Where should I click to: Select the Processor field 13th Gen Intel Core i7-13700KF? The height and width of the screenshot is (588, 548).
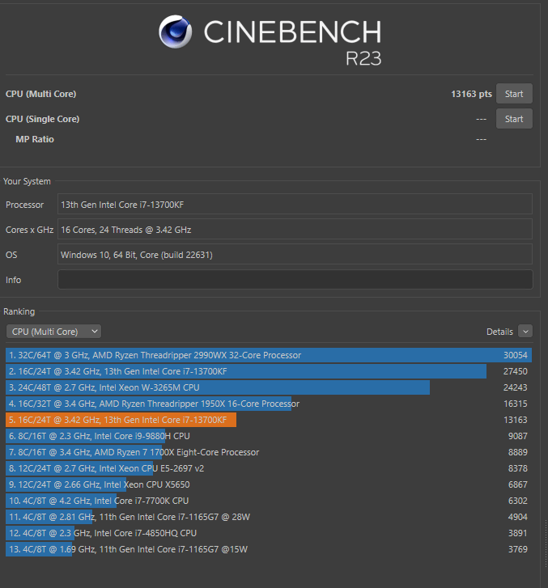[295, 205]
